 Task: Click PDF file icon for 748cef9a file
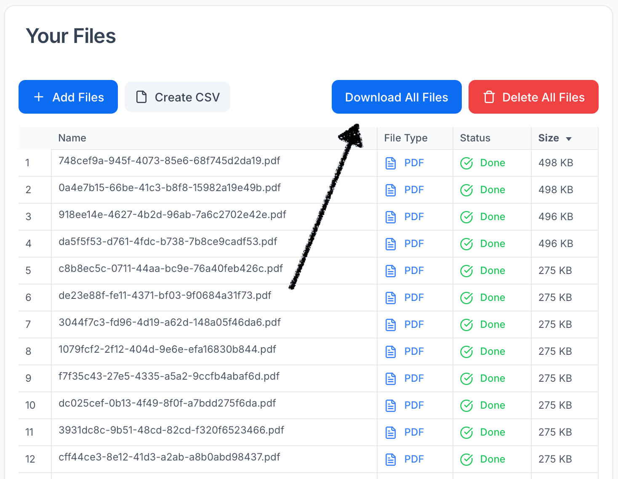[391, 163]
